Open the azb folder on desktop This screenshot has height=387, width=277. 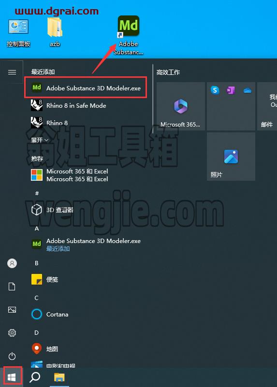click(55, 32)
